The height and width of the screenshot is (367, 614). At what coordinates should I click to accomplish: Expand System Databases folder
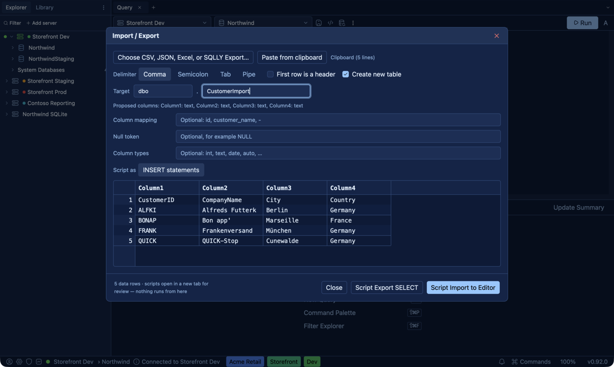click(x=13, y=70)
